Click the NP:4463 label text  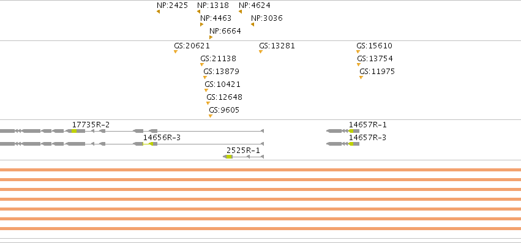pos(216,18)
